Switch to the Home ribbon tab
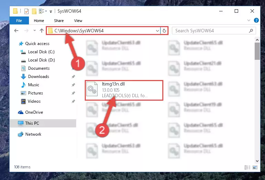Screen dimensions: 265x180 (39, 21)
